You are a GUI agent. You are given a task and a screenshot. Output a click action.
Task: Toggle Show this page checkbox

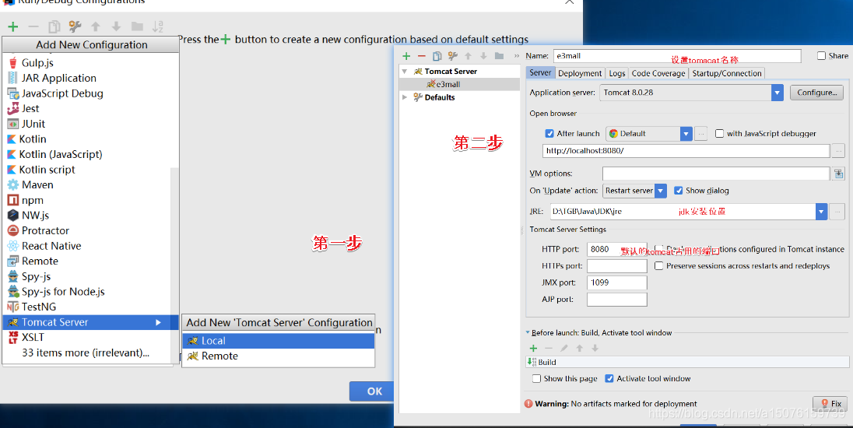pos(536,378)
